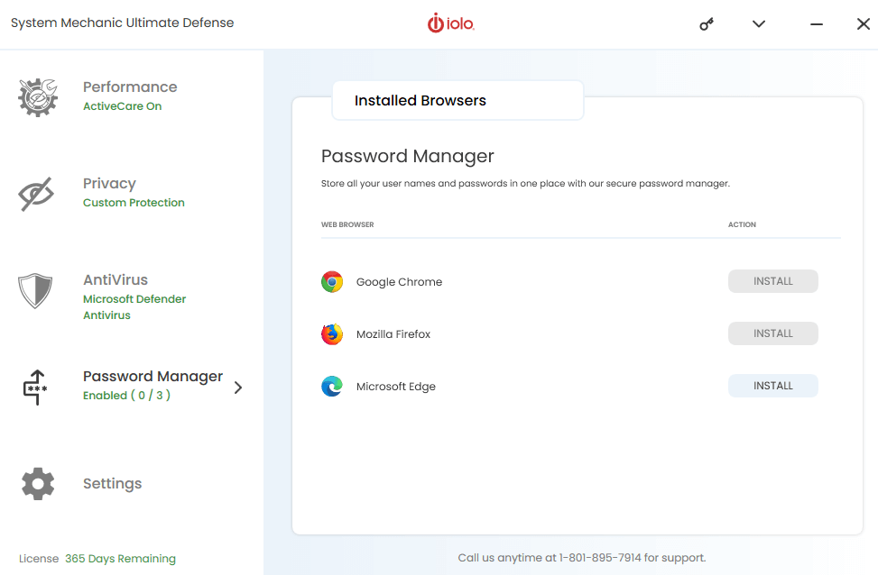Click the Settings gear icon

click(x=38, y=484)
